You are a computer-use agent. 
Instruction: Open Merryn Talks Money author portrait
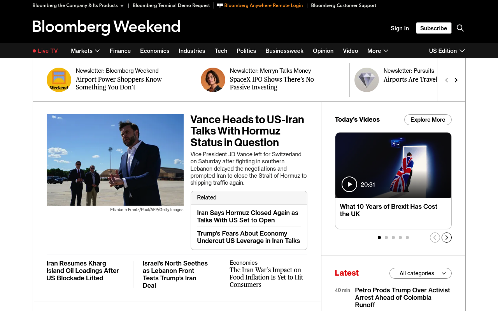[213, 80]
